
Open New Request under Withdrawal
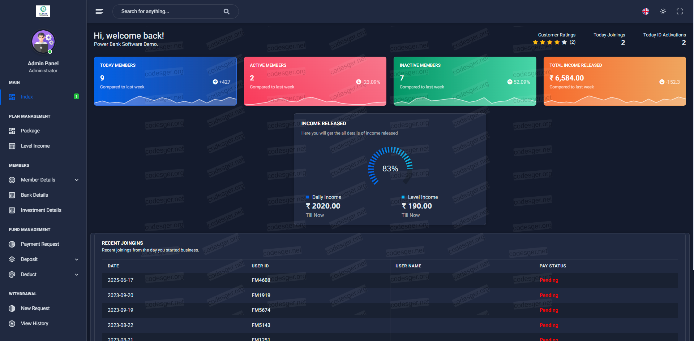(x=35, y=308)
